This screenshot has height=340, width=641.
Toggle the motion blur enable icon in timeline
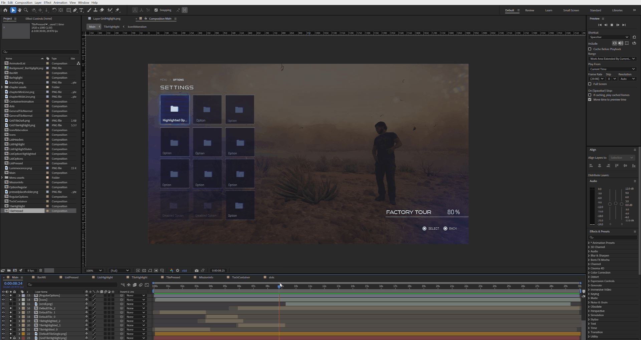coord(141,285)
